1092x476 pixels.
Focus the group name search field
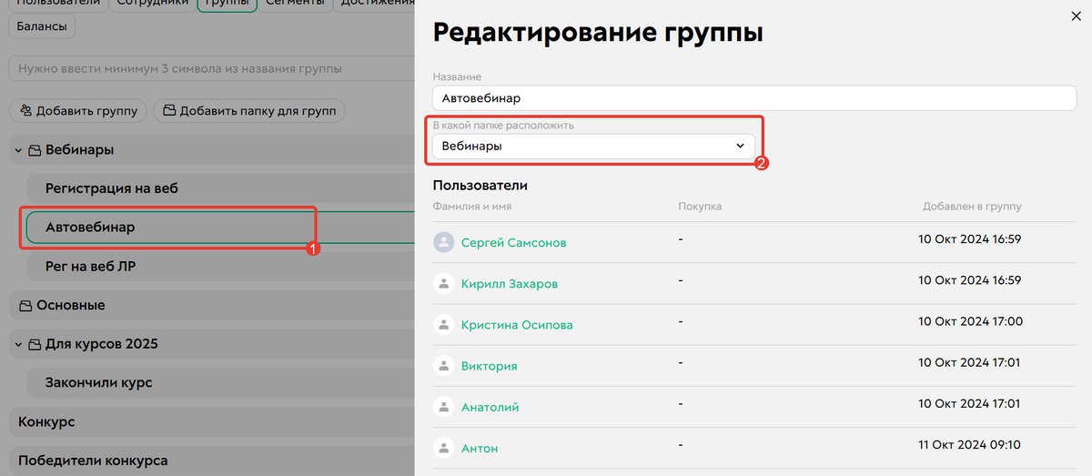[209, 69]
